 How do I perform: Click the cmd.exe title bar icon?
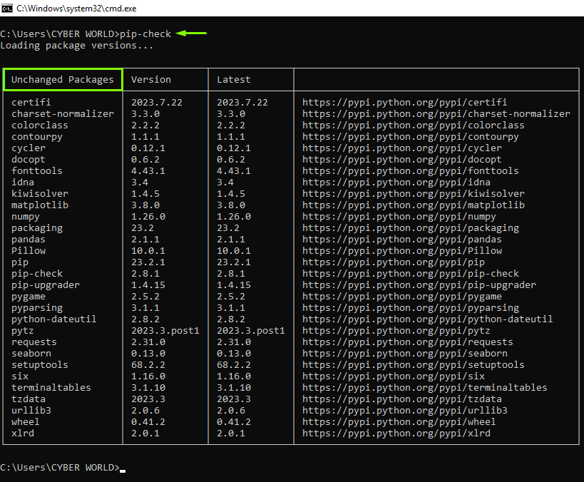[x=6, y=8]
